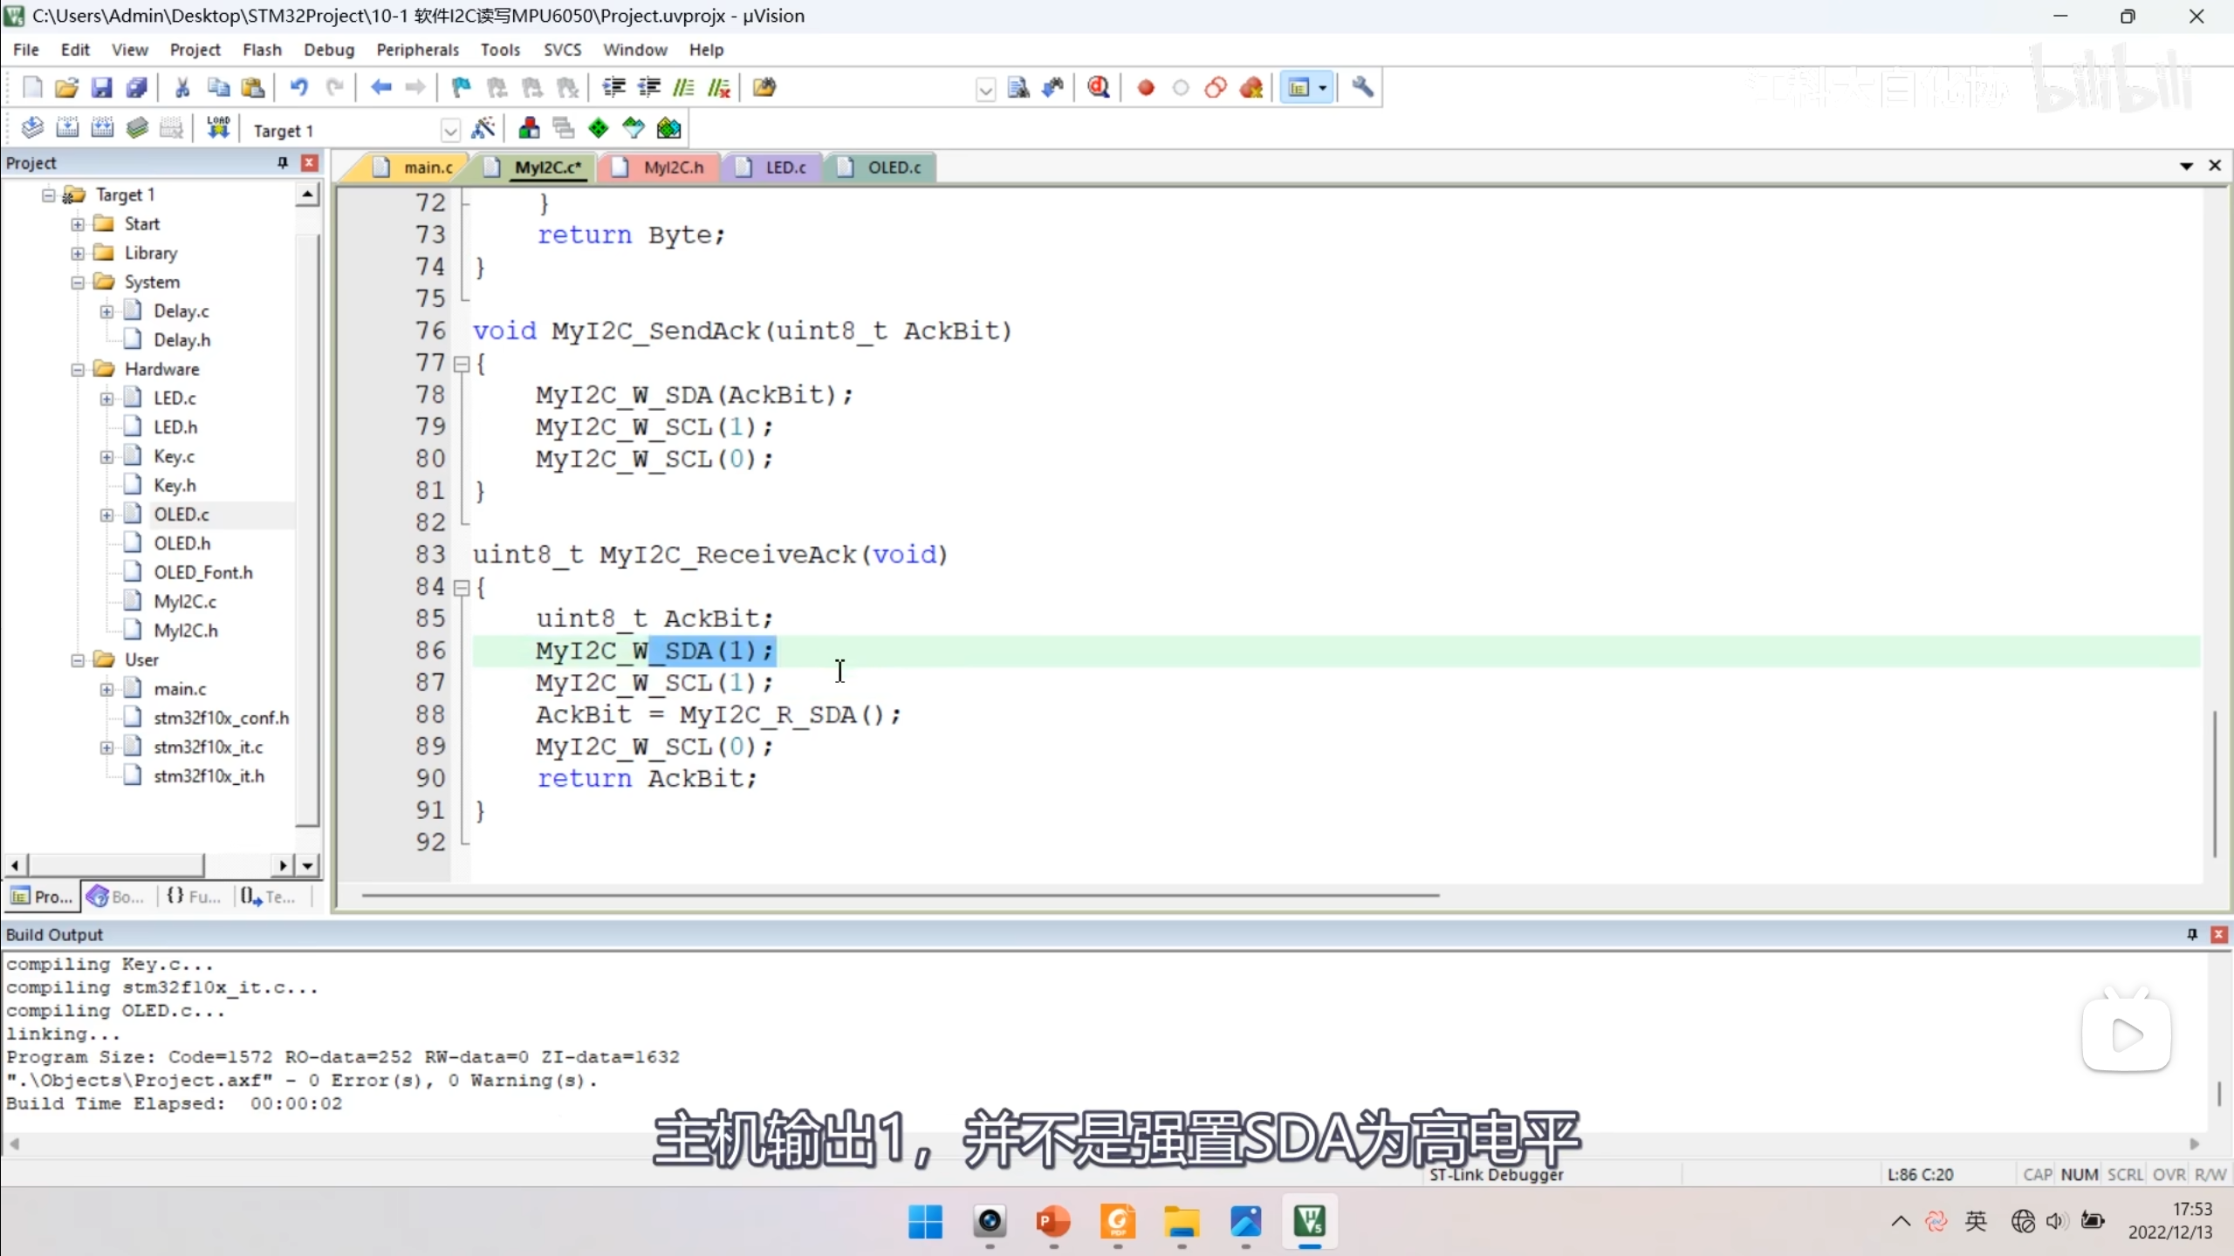Screen dimensions: 2234x1256
Task: Pin the Project panel
Action: [283, 162]
